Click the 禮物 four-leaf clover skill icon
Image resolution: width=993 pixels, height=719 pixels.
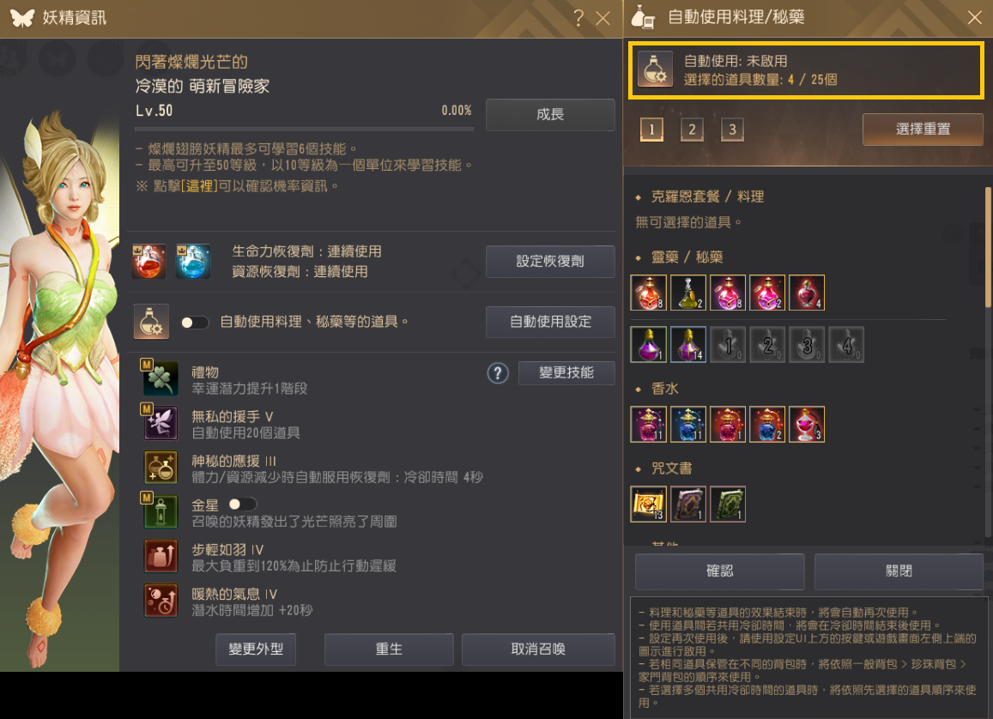[160, 378]
